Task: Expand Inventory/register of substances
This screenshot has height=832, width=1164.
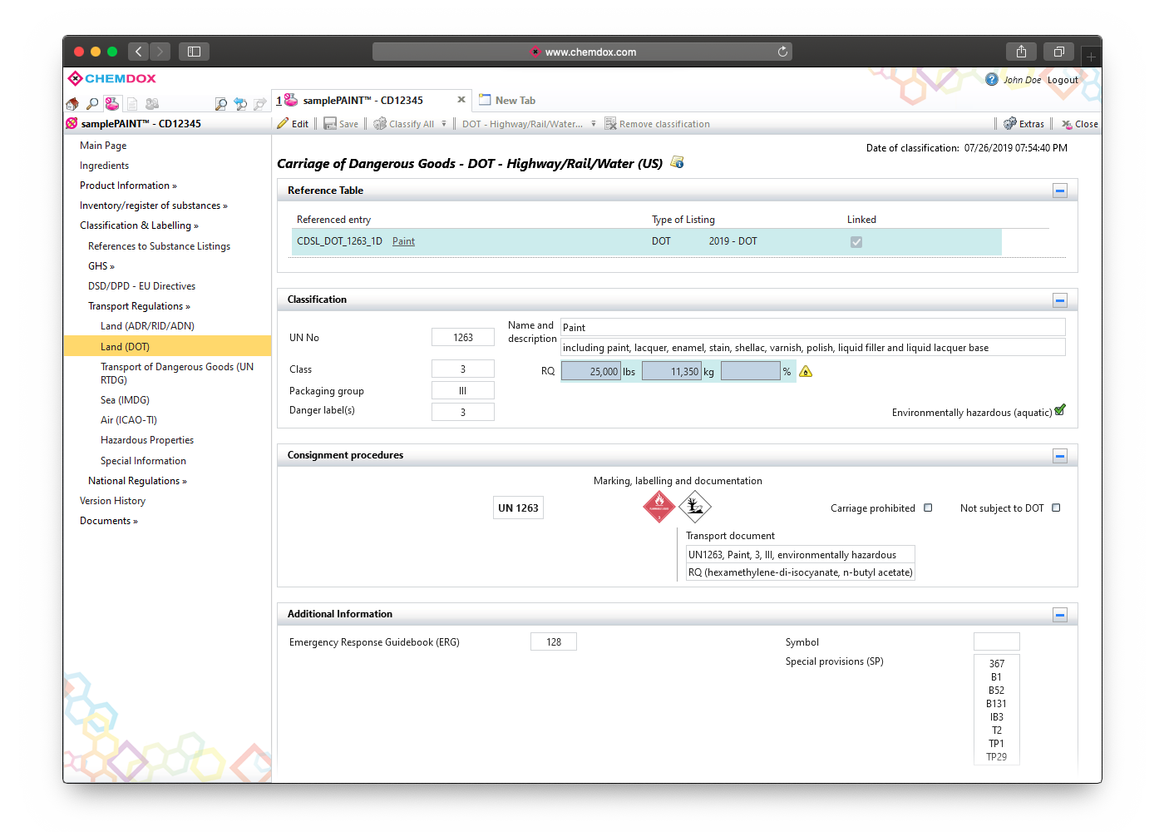Action: [153, 206]
